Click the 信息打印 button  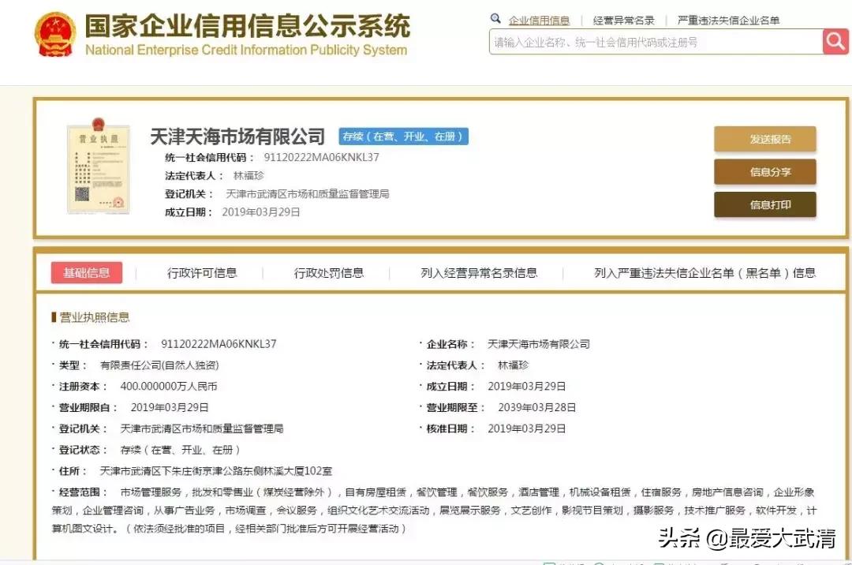764,204
